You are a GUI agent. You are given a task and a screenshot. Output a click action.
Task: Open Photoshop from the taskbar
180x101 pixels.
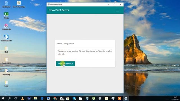coord(29,98)
